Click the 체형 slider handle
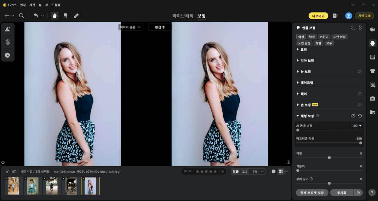Viewport: 378px width, 201px height. (x=329, y=158)
